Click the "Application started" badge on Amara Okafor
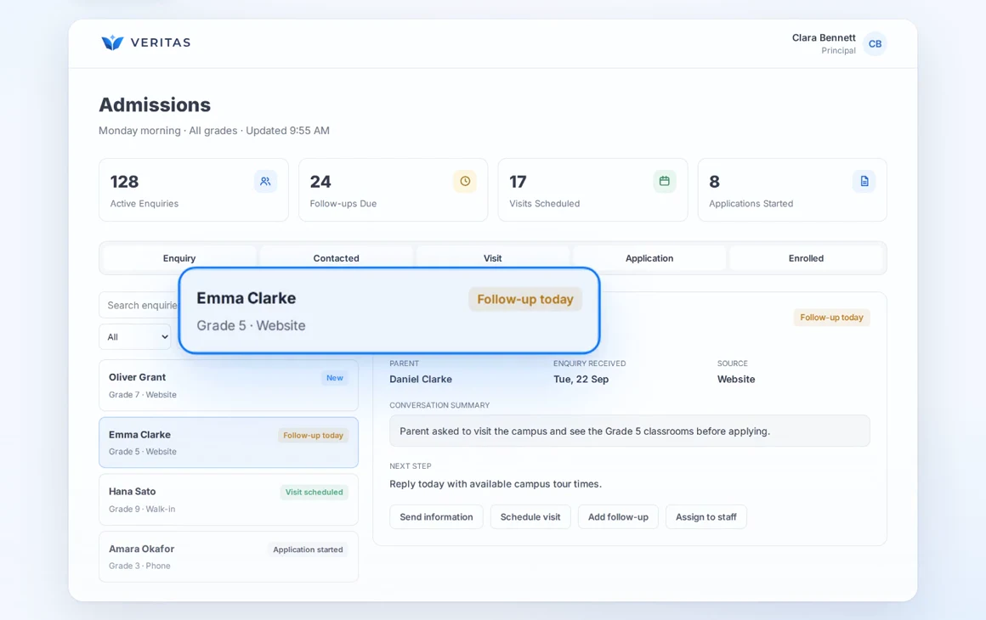 tap(308, 550)
